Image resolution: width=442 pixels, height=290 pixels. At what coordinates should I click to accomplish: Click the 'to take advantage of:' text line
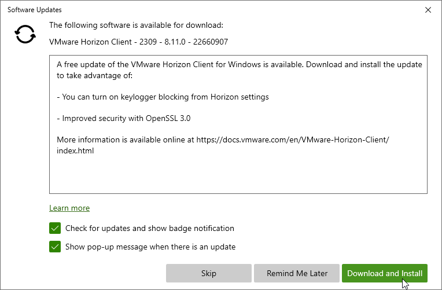click(x=94, y=76)
